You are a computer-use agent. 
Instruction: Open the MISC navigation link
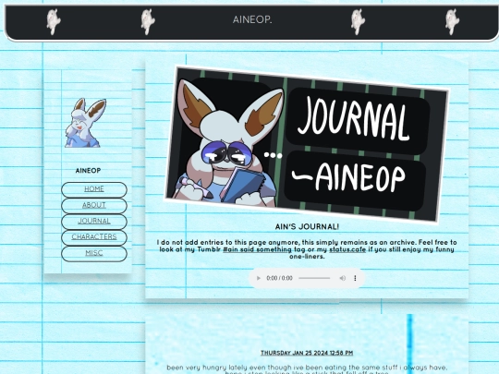coord(94,253)
